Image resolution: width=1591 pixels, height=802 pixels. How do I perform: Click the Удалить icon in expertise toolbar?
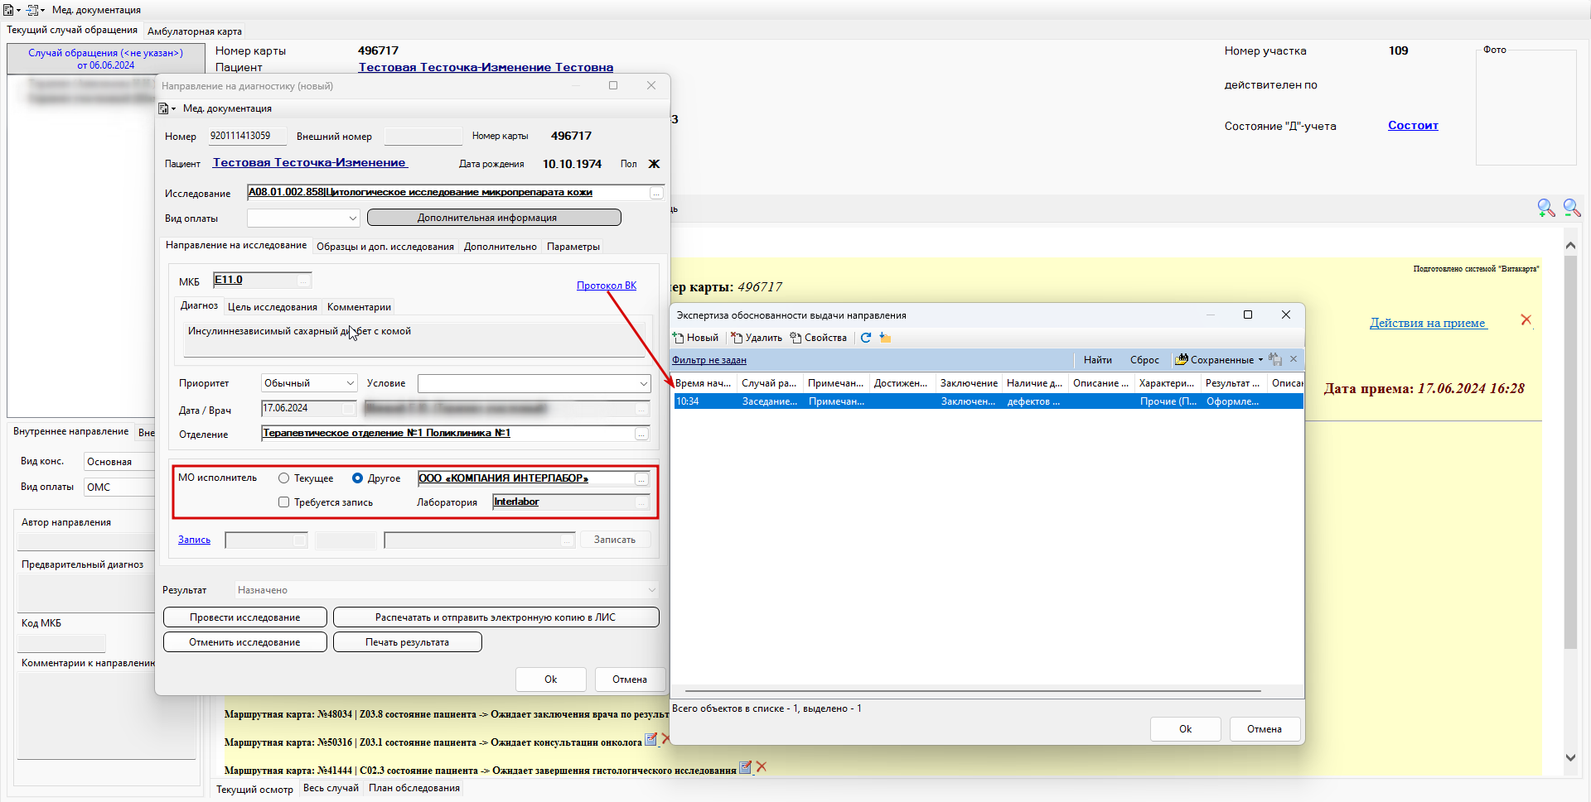737,338
